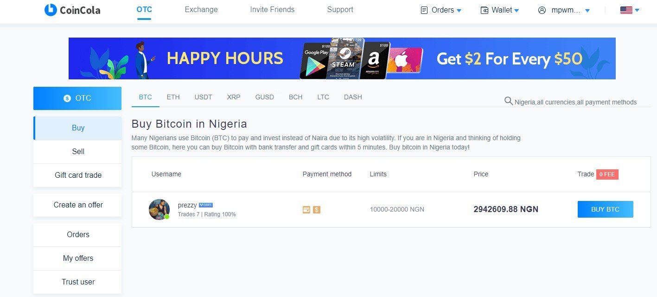Viewport: 657px width, 297px height.
Task: Expand the mpwm... account dropdown arrow
Action: 587,11
